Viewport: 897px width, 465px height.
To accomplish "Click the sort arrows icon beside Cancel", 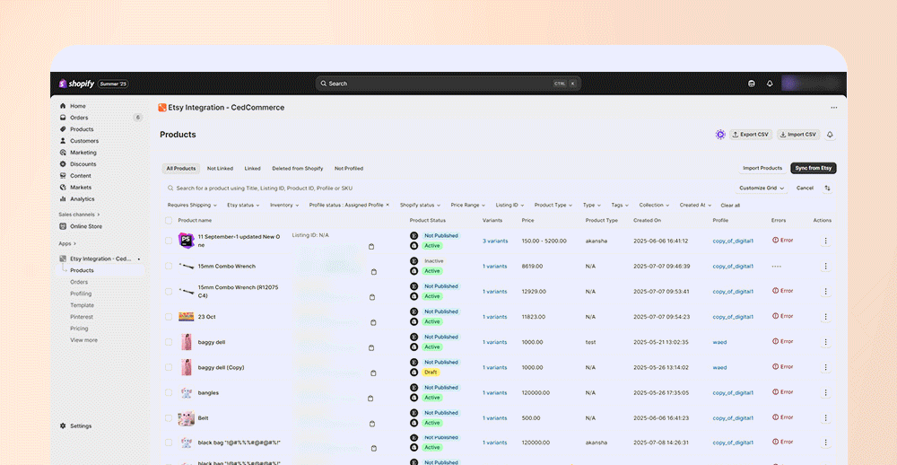I will [827, 188].
